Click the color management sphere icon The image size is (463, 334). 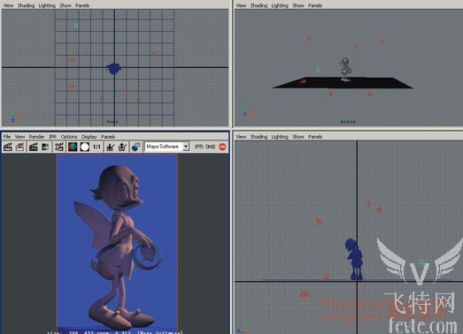point(135,147)
